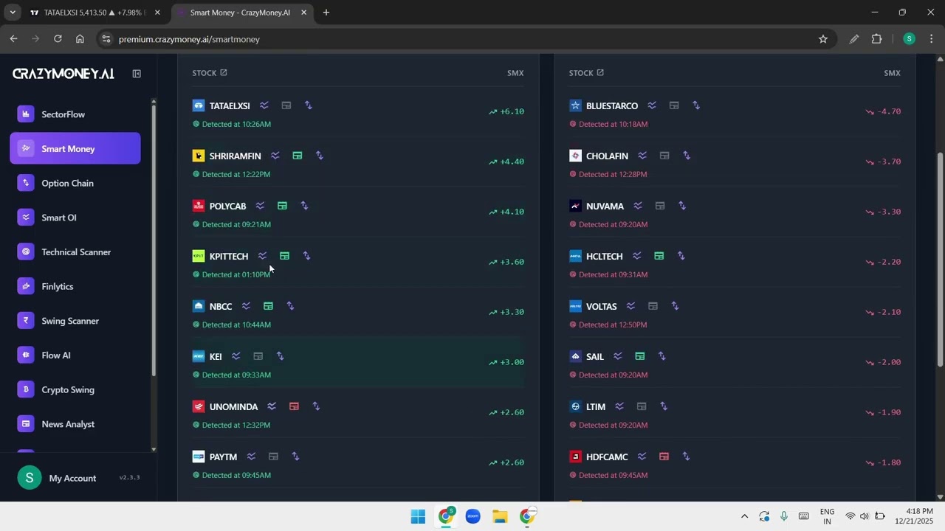The height and width of the screenshot is (531, 945).
Task: Click NBCC trend chart icon
Action: tap(246, 306)
